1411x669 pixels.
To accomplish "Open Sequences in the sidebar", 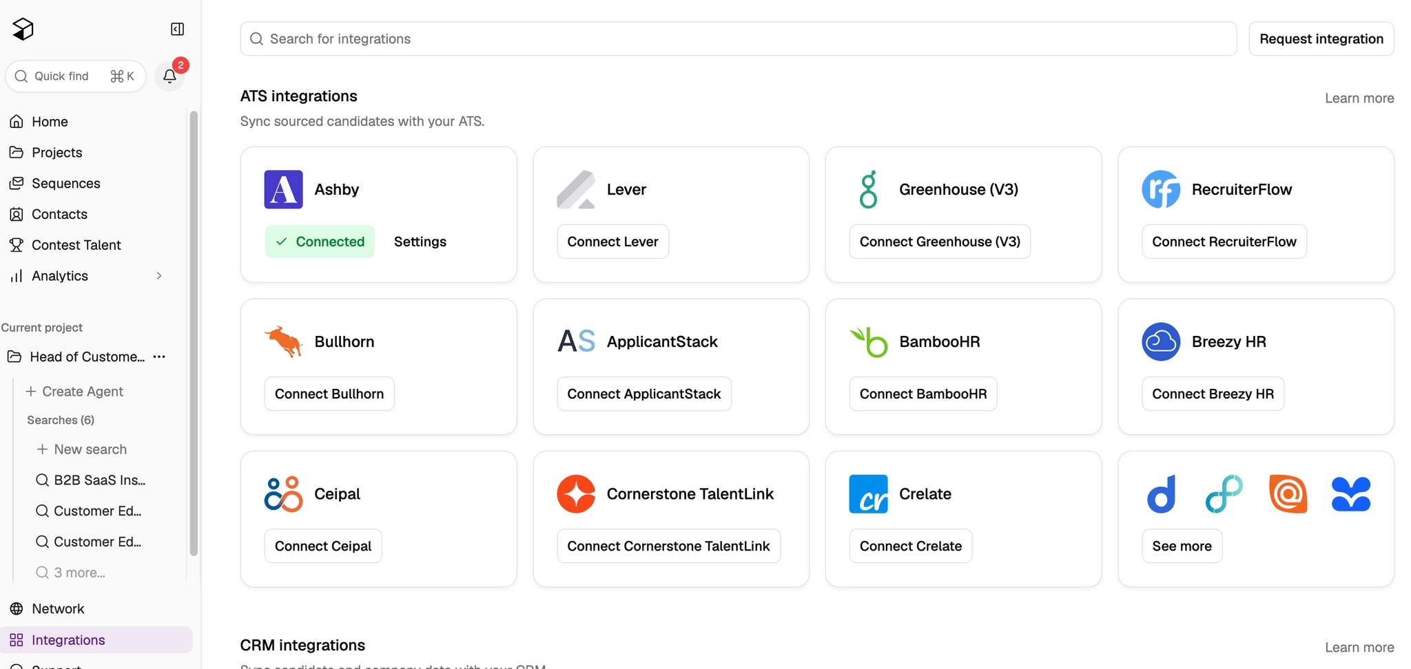I will point(65,183).
